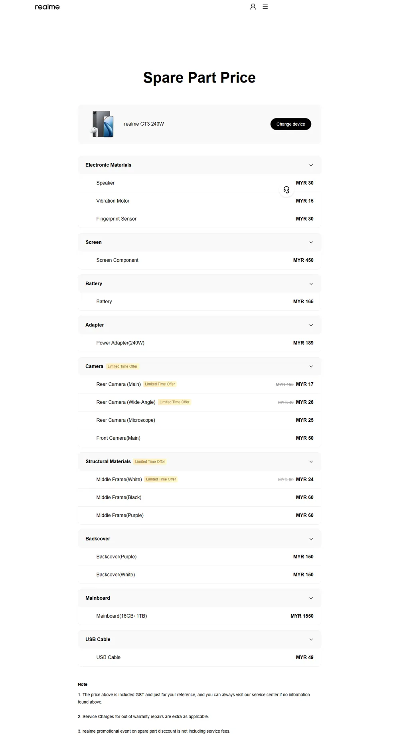Viewport: 399px width, 753px height.
Task: Click the realme GT3 240W device thumbnail
Action: pyautogui.click(x=103, y=124)
